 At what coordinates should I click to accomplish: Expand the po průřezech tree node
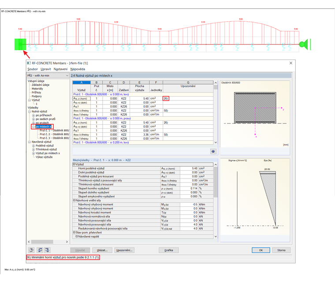[33, 115]
